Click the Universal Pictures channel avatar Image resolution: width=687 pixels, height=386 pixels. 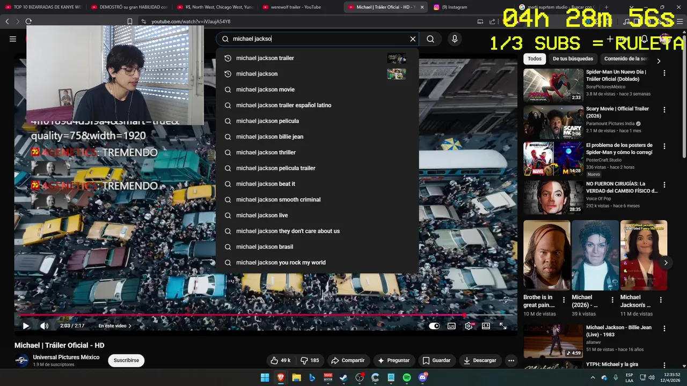(21, 360)
